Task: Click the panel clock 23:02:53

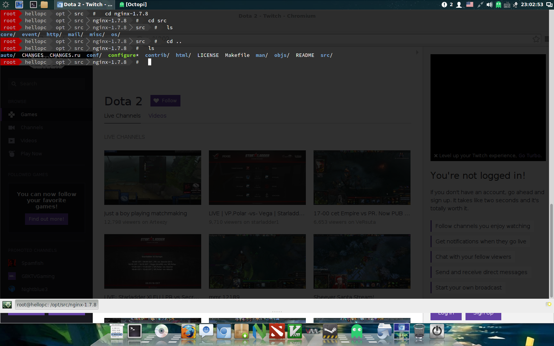Action: pyautogui.click(x=532, y=5)
